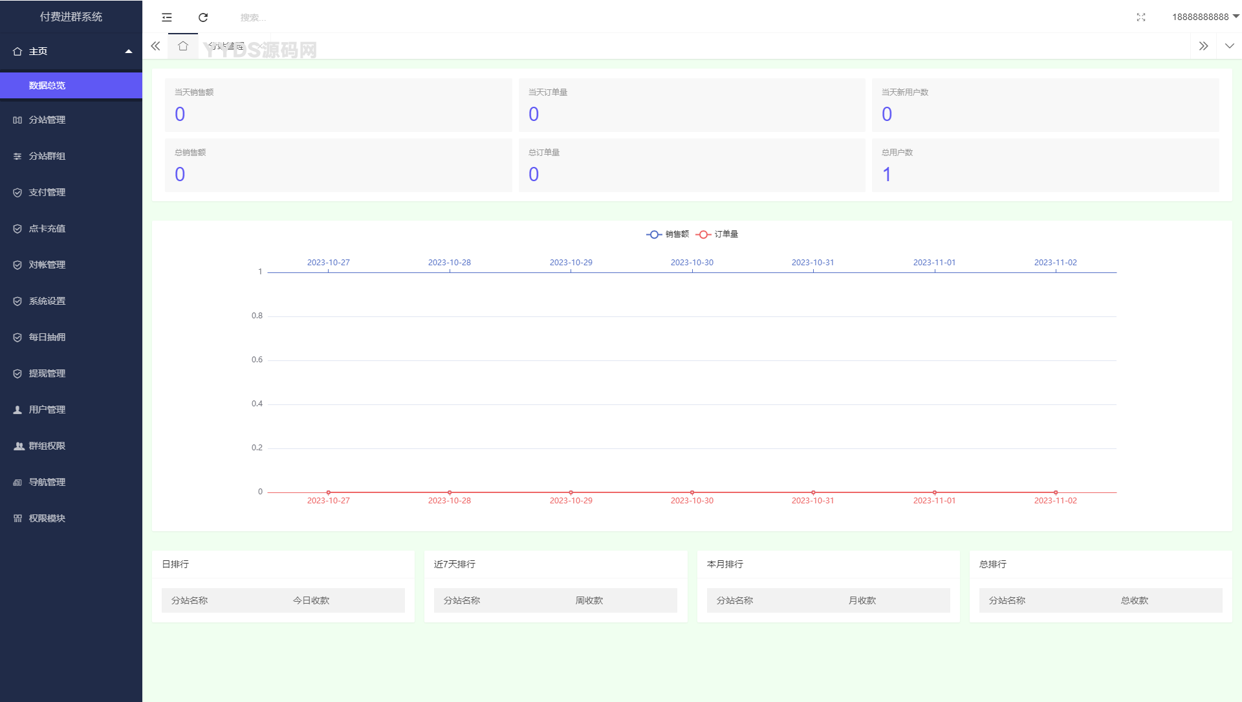
Task: Click refresh icon in toolbar
Action: [204, 17]
